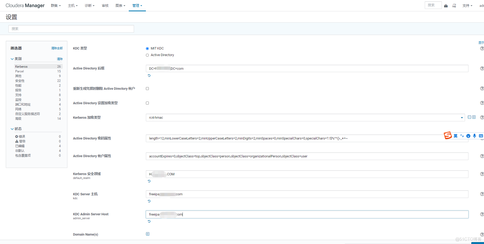Show help for Domain Name(s)
Viewport: 484px width, 244px height.
click(x=482, y=234)
